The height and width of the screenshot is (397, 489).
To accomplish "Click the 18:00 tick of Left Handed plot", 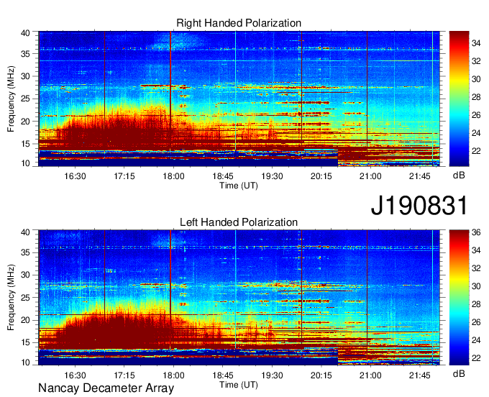I will [173, 375].
